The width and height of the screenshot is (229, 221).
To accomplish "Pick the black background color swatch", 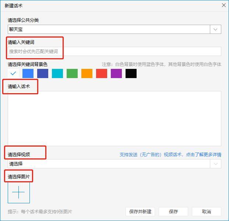I will point(131,73).
